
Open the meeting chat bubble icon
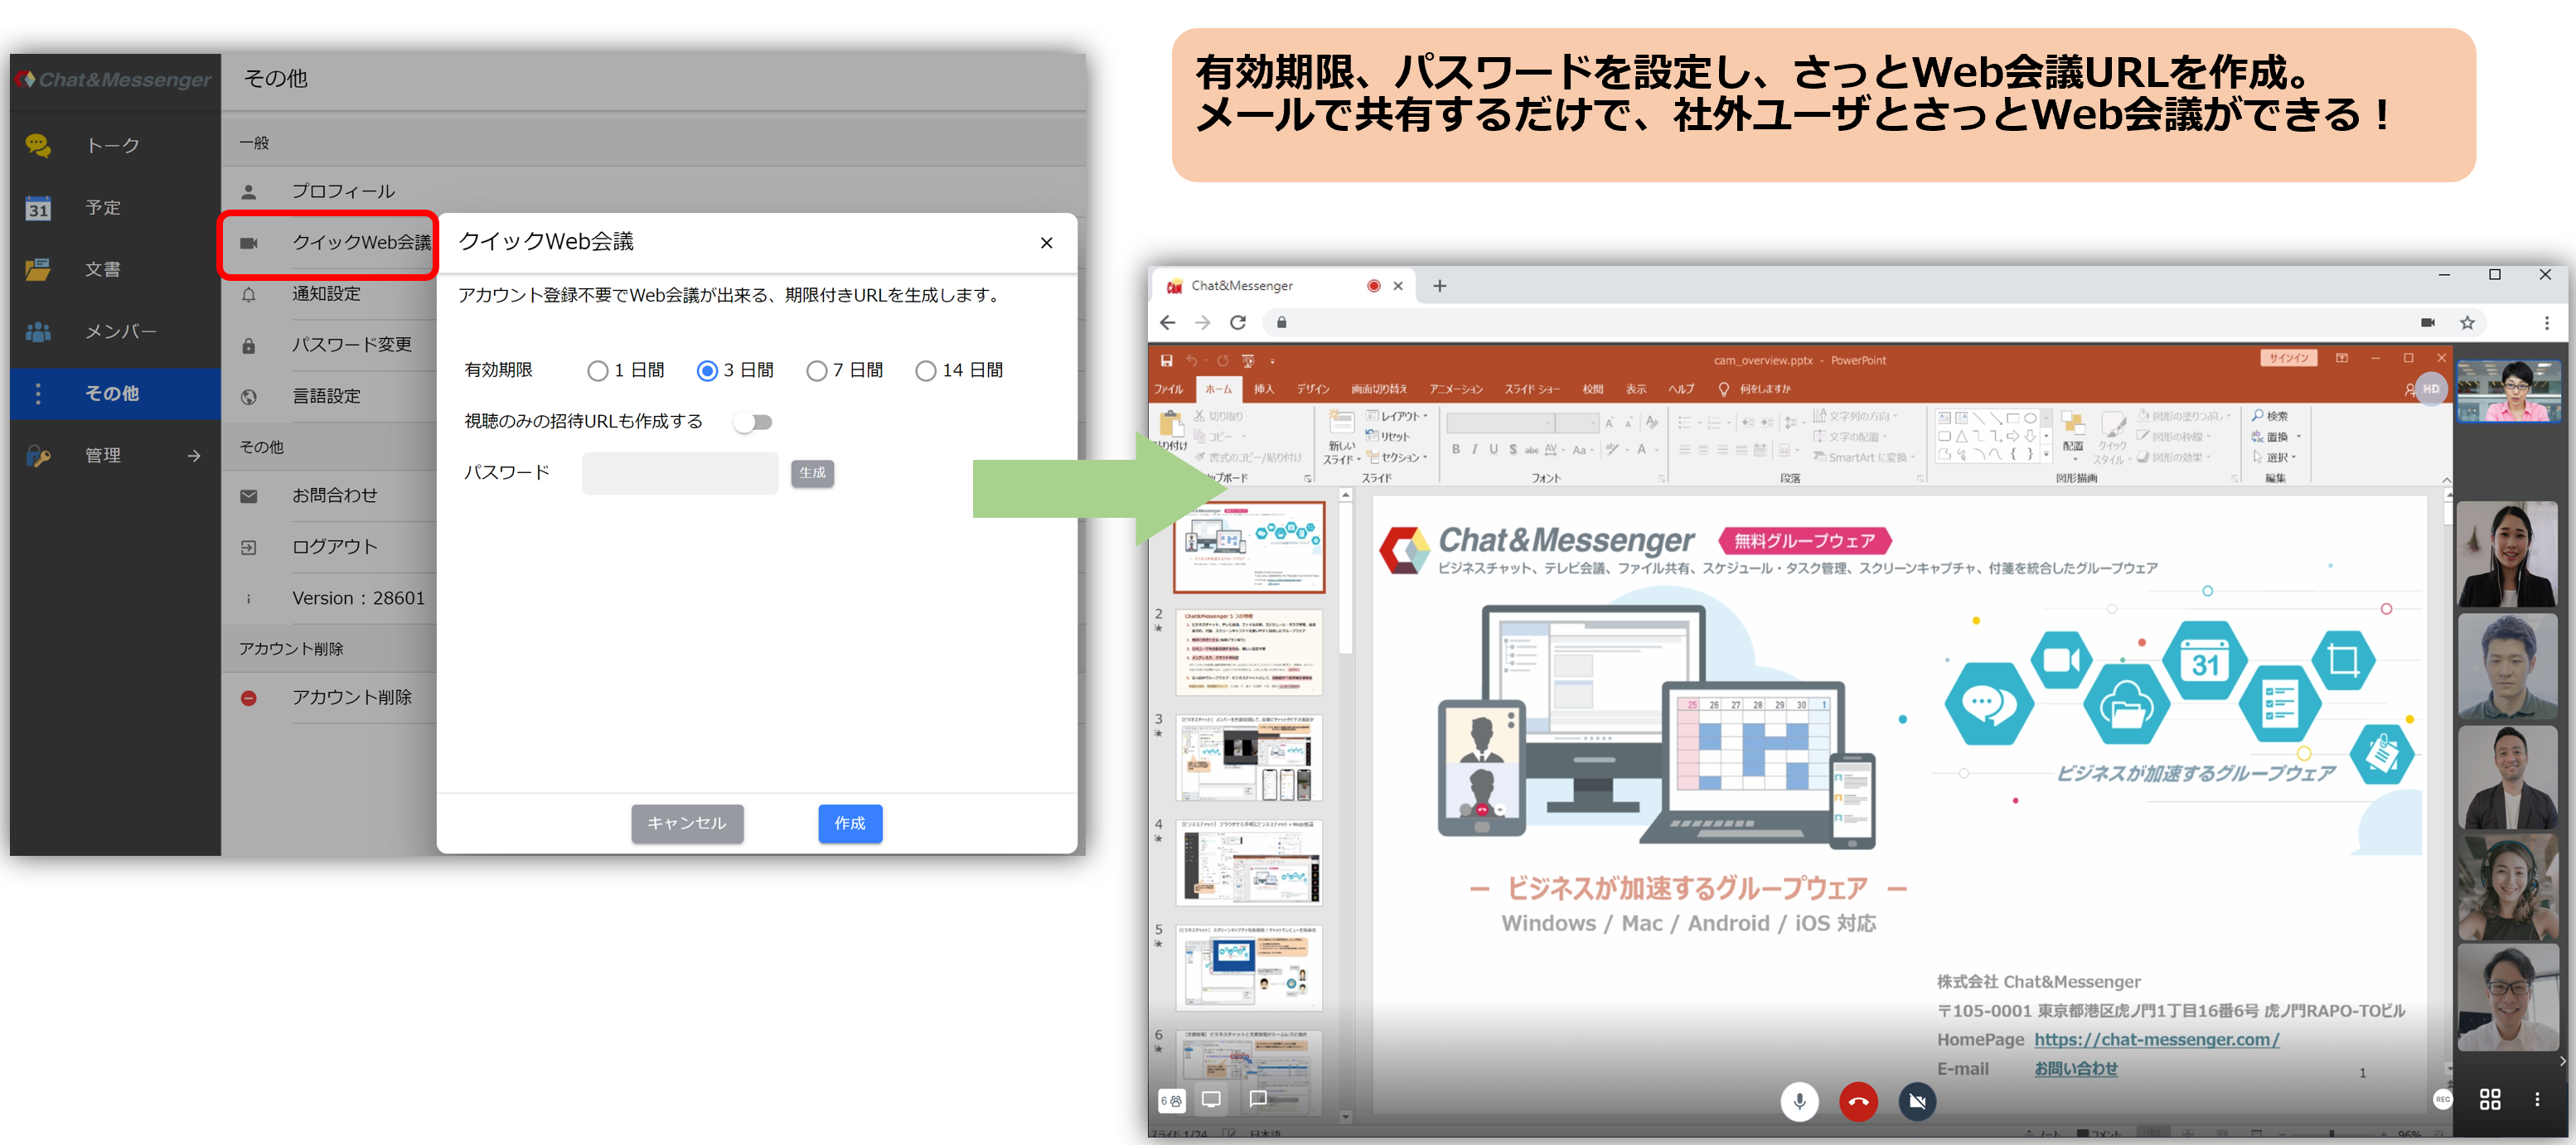1258,1098
